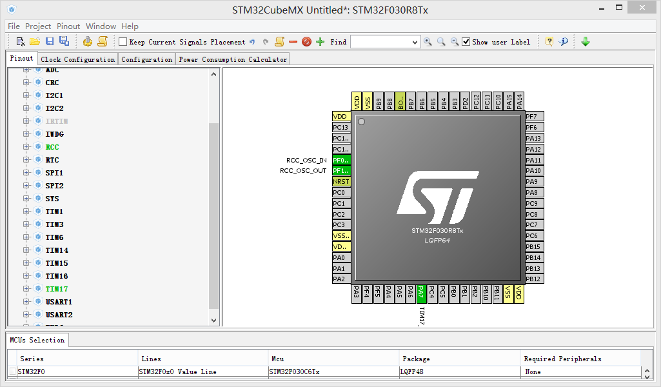Image resolution: width=661 pixels, height=387 pixels.
Task: Click the cube icon beside RCC
Action: (38, 146)
